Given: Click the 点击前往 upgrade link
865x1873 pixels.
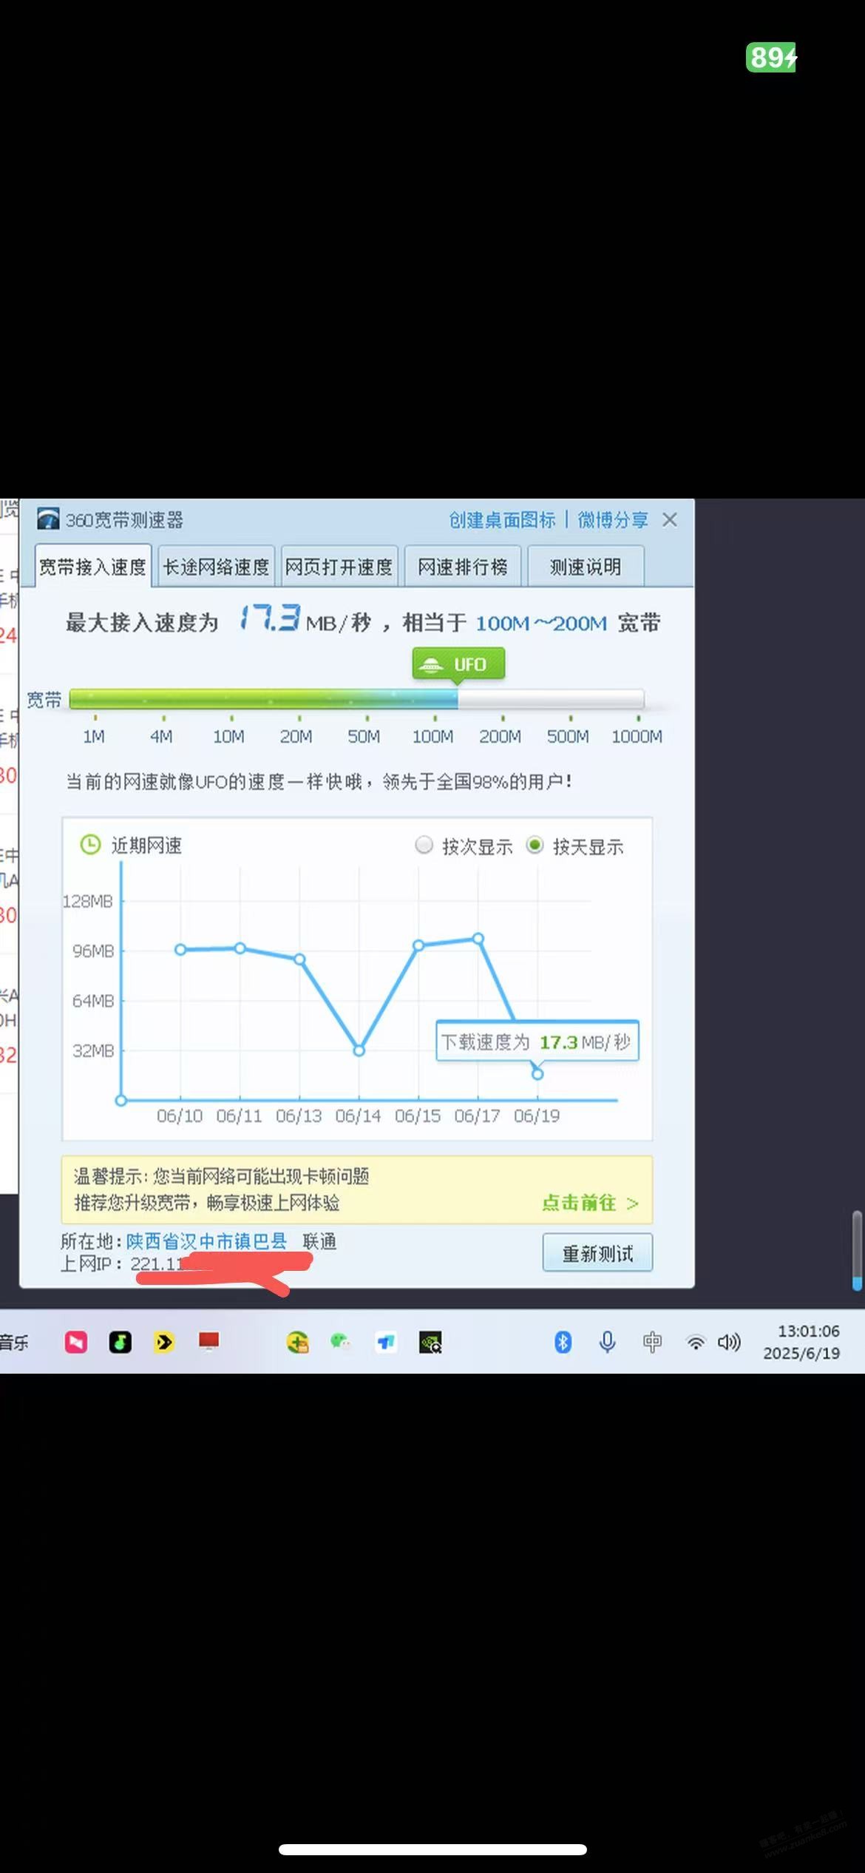Looking at the screenshot, I should [590, 1203].
